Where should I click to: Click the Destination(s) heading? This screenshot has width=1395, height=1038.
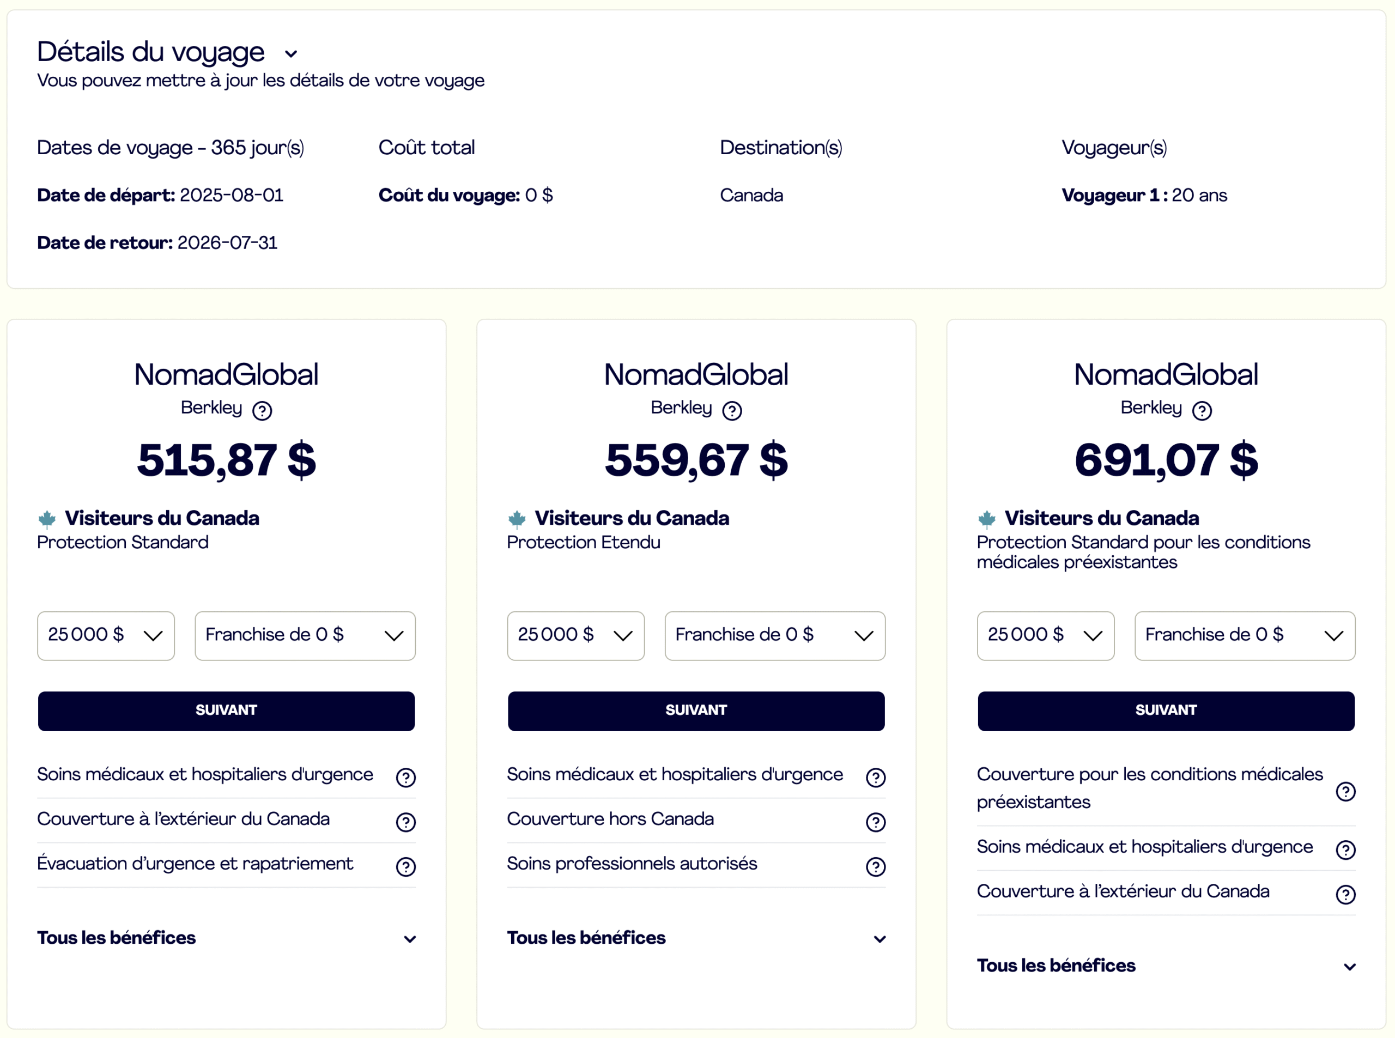(x=781, y=148)
